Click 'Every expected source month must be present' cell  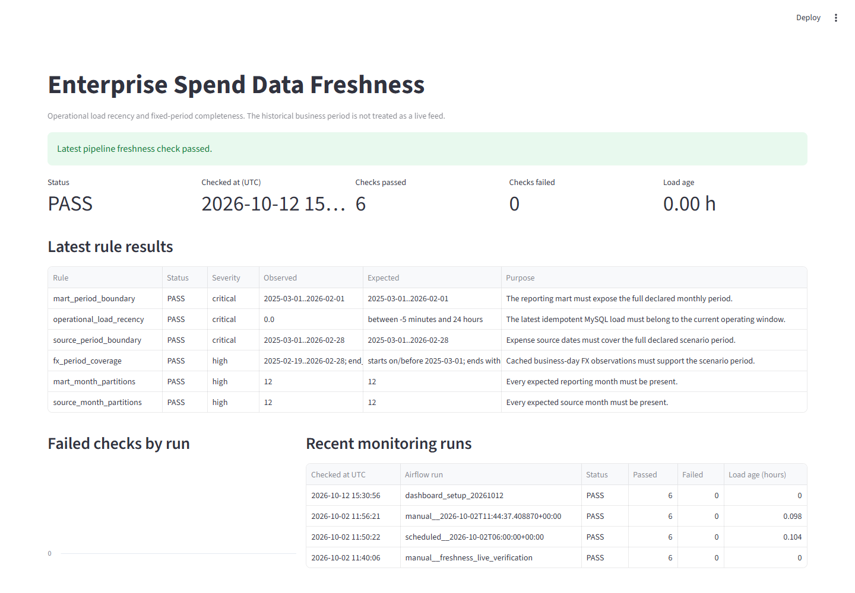coord(654,402)
